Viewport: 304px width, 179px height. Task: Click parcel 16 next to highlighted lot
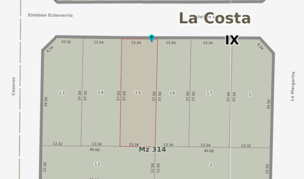pyautogui.click(x=172, y=93)
